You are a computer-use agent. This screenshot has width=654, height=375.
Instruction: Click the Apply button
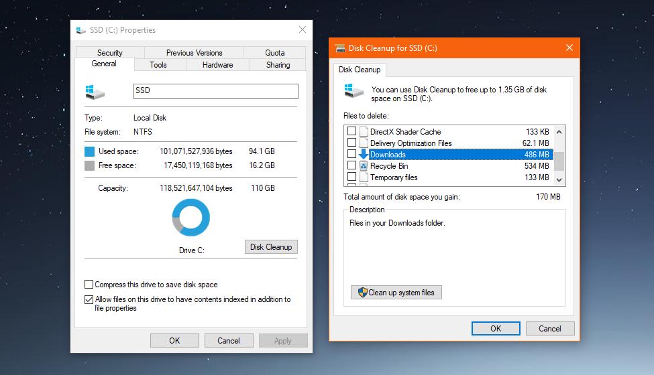[283, 340]
